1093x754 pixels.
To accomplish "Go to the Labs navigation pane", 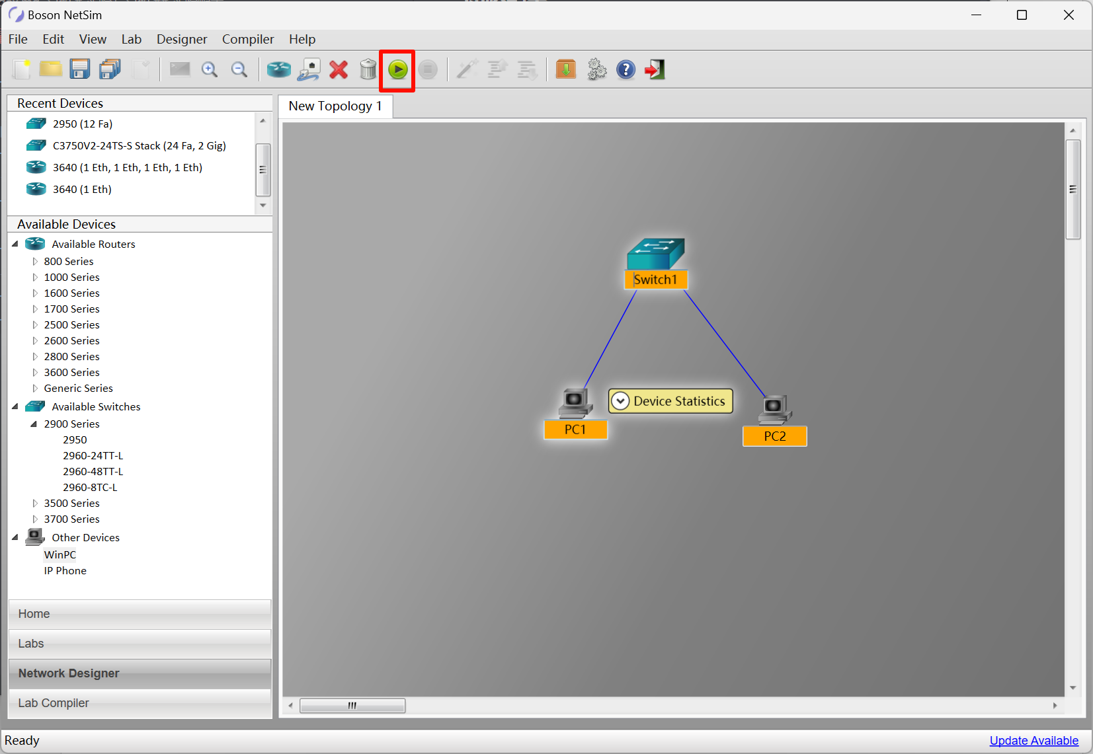I will point(140,644).
